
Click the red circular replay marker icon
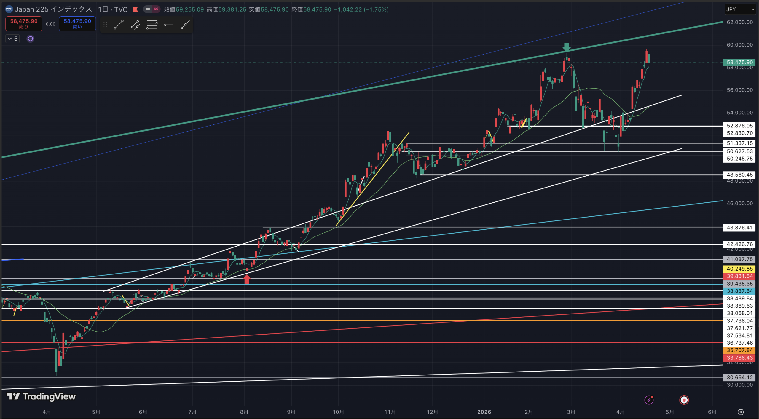tap(684, 400)
